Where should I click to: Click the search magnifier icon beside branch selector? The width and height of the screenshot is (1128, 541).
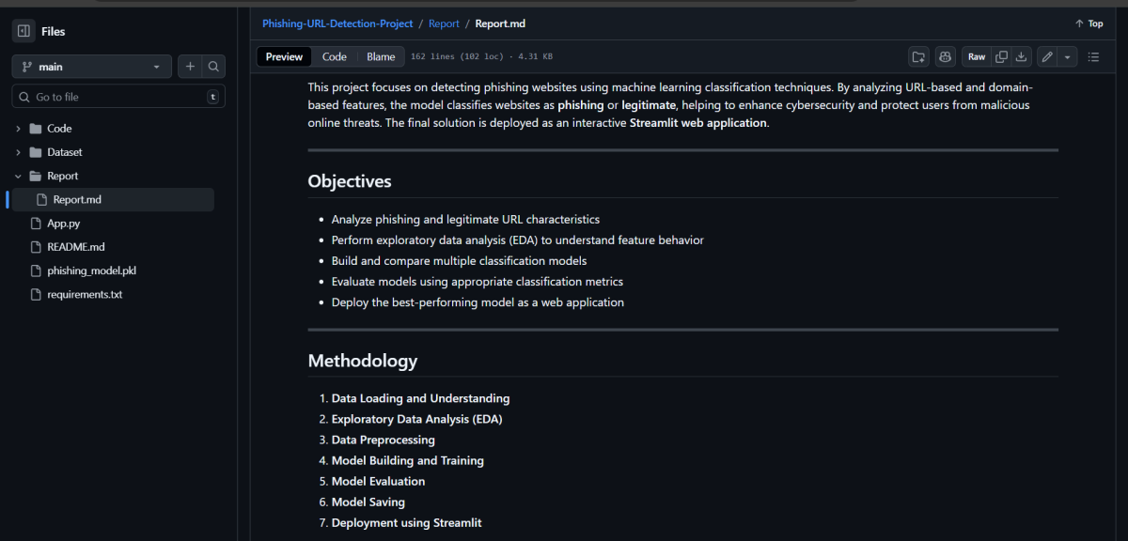[x=214, y=67]
